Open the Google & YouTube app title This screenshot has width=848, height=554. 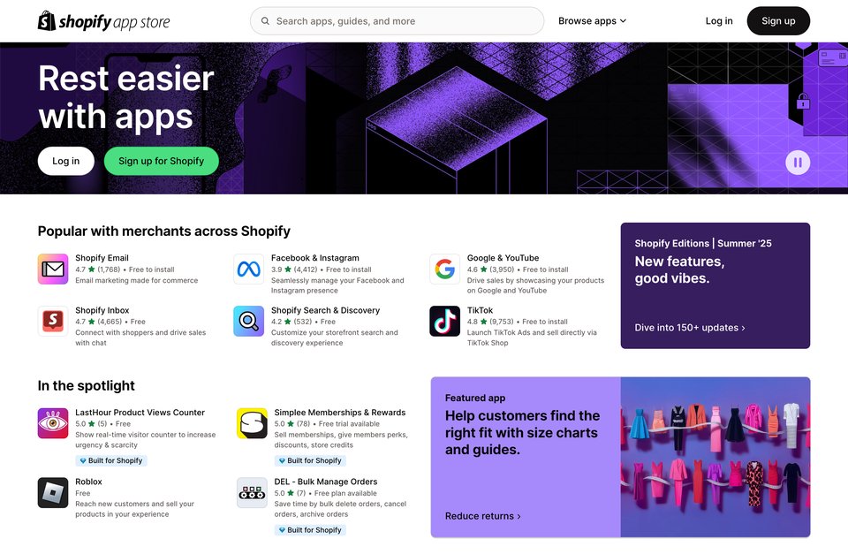(x=503, y=258)
